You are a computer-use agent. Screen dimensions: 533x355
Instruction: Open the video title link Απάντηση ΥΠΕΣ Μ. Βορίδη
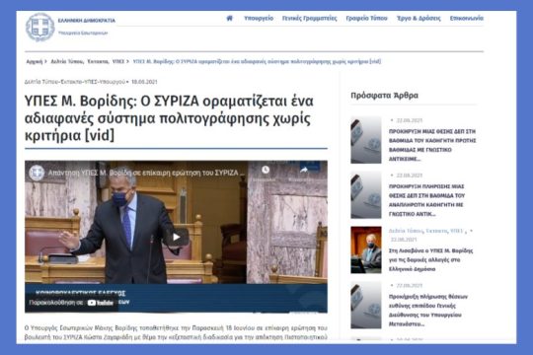point(146,173)
